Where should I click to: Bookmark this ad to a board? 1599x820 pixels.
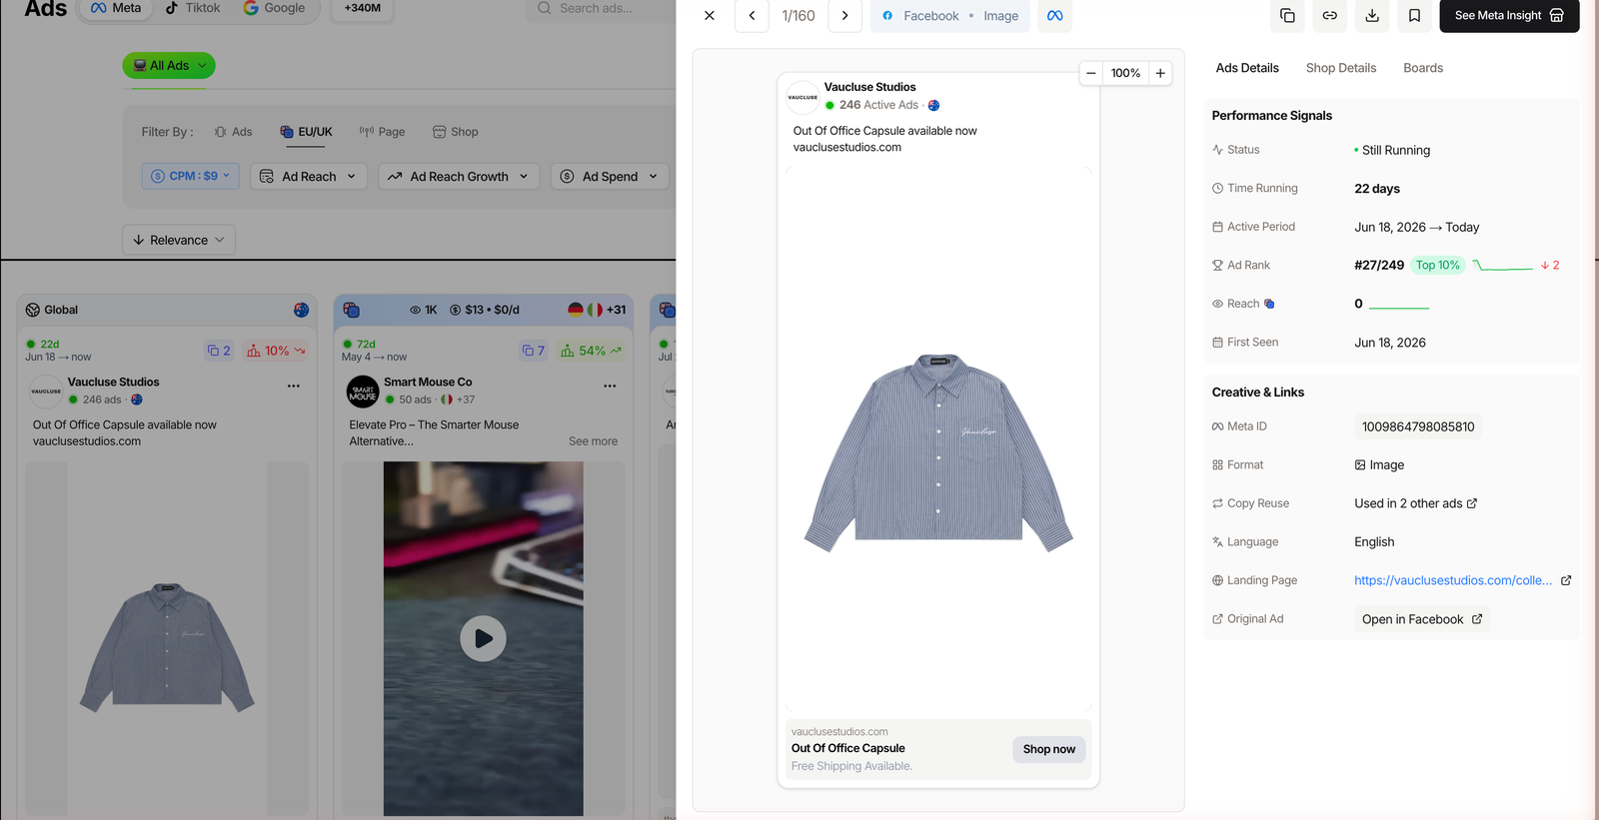[1414, 16]
